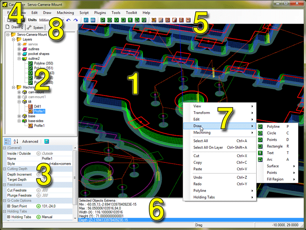Click the Redo arrow in the toolbar
The height and width of the screenshot is (230, 306).
tap(75, 20)
